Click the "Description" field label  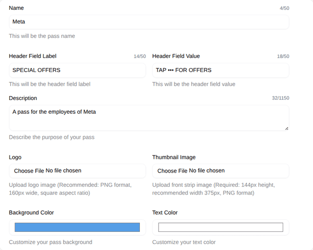click(x=23, y=98)
